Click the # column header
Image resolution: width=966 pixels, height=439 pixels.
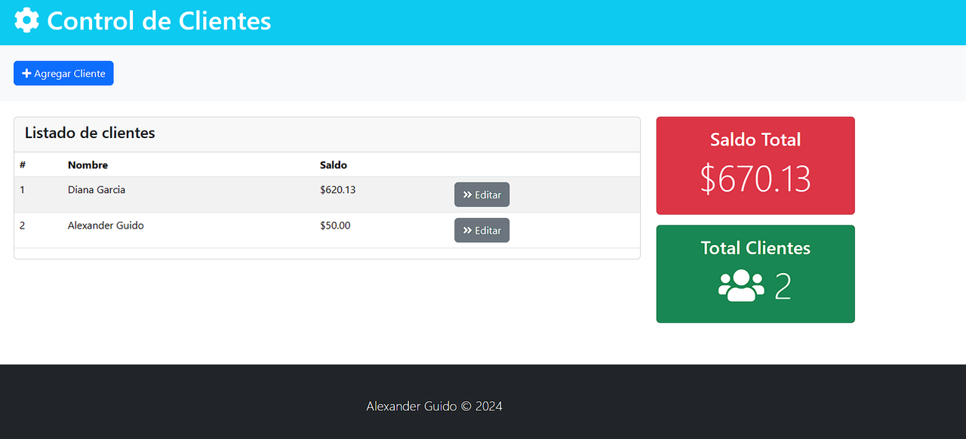23,165
